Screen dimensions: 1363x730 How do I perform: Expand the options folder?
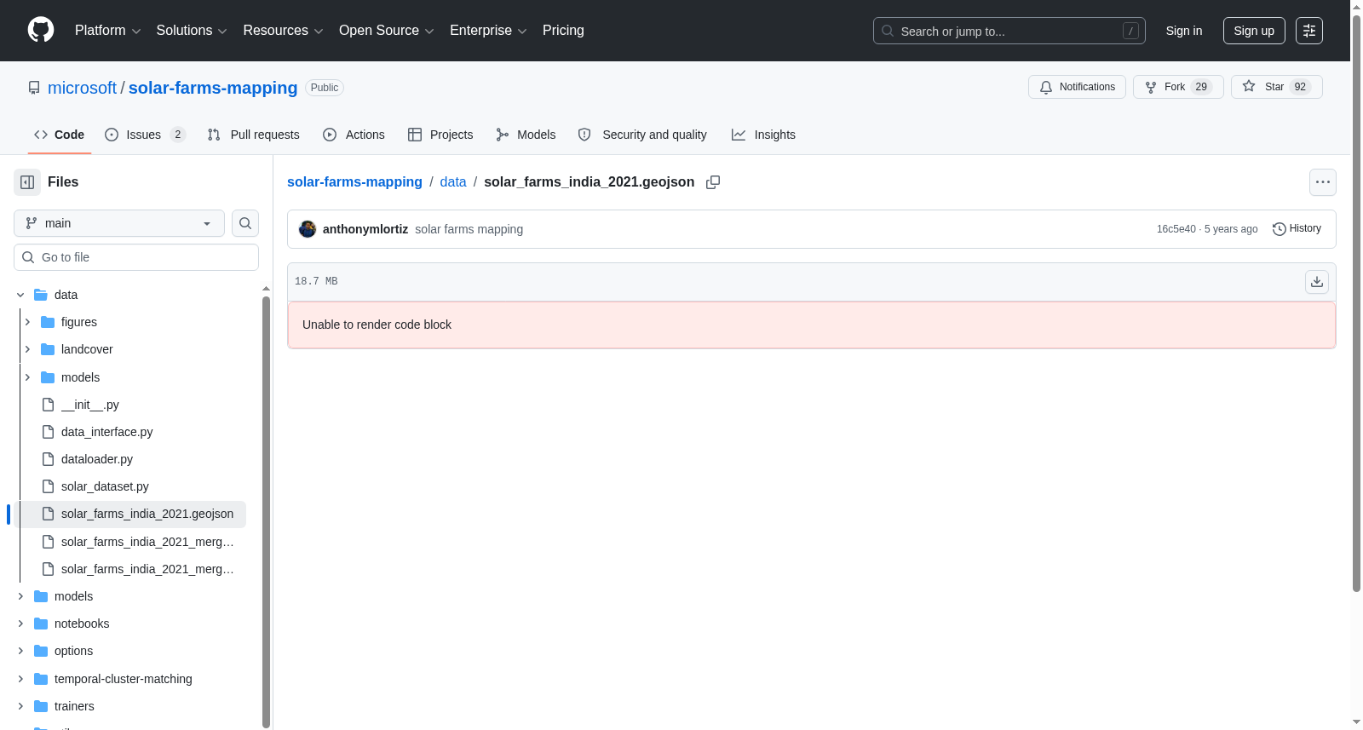pyautogui.click(x=20, y=651)
